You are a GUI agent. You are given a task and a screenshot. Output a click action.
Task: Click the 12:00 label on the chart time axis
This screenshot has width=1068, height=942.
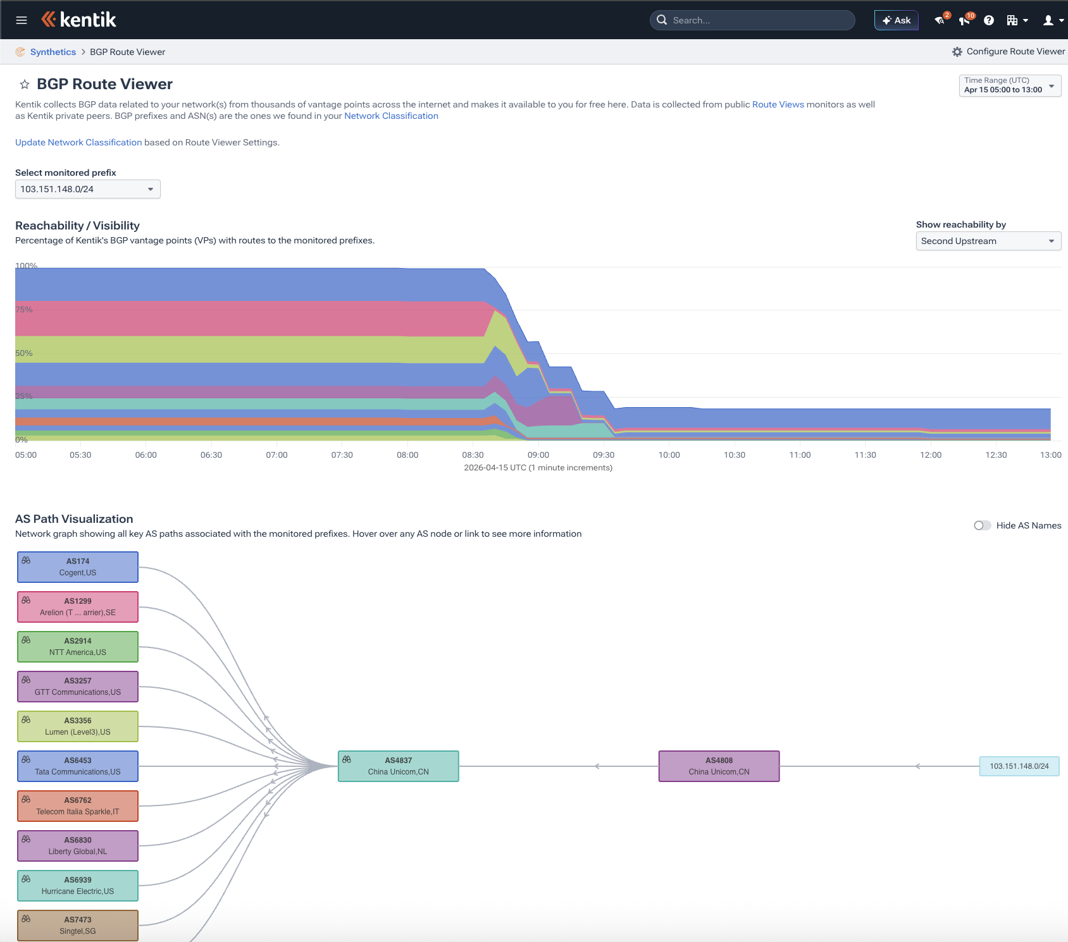pyautogui.click(x=931, y=455)
